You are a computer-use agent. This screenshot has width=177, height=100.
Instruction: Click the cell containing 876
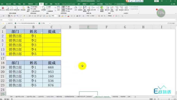tap(52, 85)
